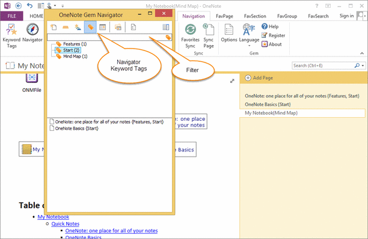Select 'OneNote Basics {Start}' in page list

pyautogui.click(x=268, y=104)
